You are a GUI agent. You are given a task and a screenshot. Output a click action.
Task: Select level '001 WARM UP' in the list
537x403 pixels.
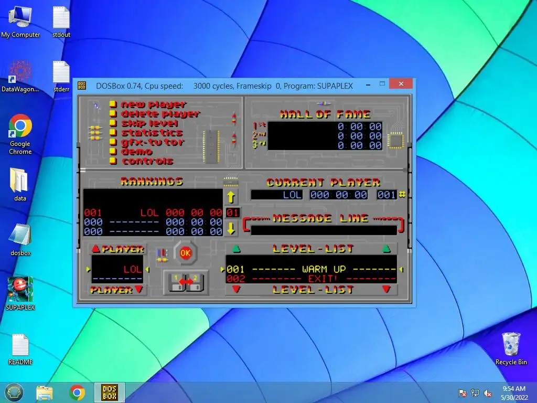click(311, 269)
